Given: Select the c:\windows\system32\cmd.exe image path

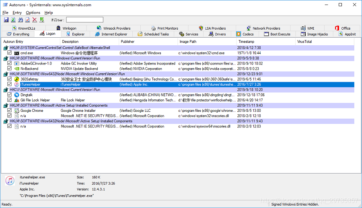Looking at the screenshot, I should [202, 53].
